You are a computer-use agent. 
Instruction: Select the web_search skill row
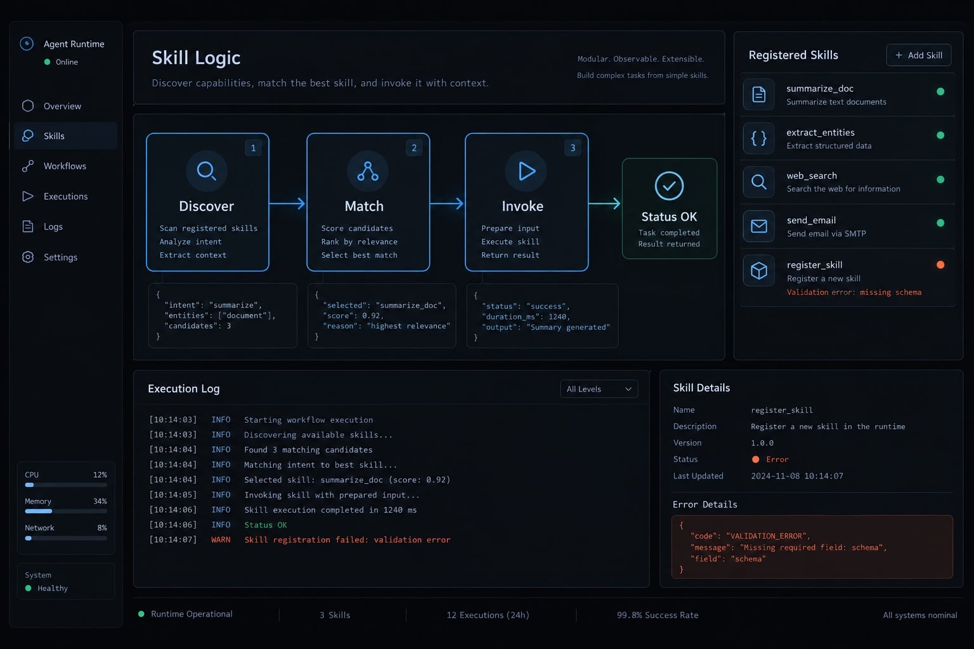point(847,182)
